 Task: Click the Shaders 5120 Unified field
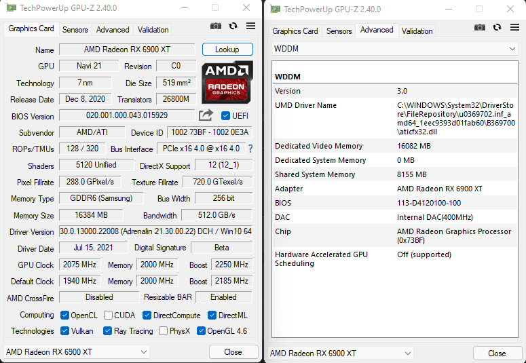(96, 165)
